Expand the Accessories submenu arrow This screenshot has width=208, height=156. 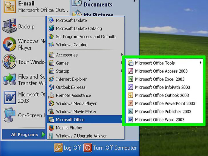click(x=122, y=54)
